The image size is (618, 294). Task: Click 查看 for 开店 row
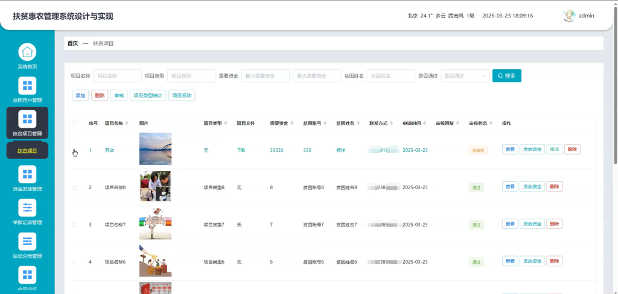[510, 149]
